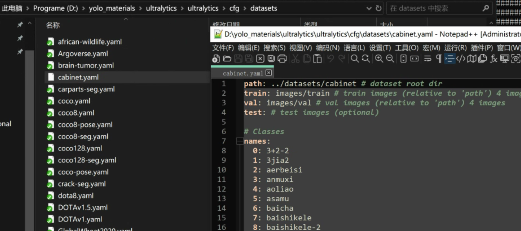521x231 pixels.
Task: Click the Open file folder icon
Action: point(227,59)
